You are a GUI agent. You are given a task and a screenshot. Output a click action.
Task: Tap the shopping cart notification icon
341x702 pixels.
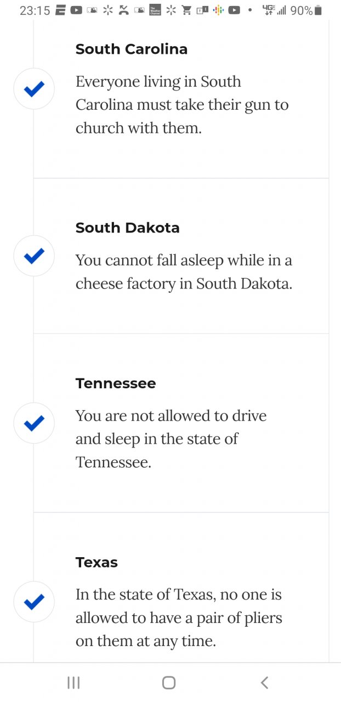[x=187, y=10]
